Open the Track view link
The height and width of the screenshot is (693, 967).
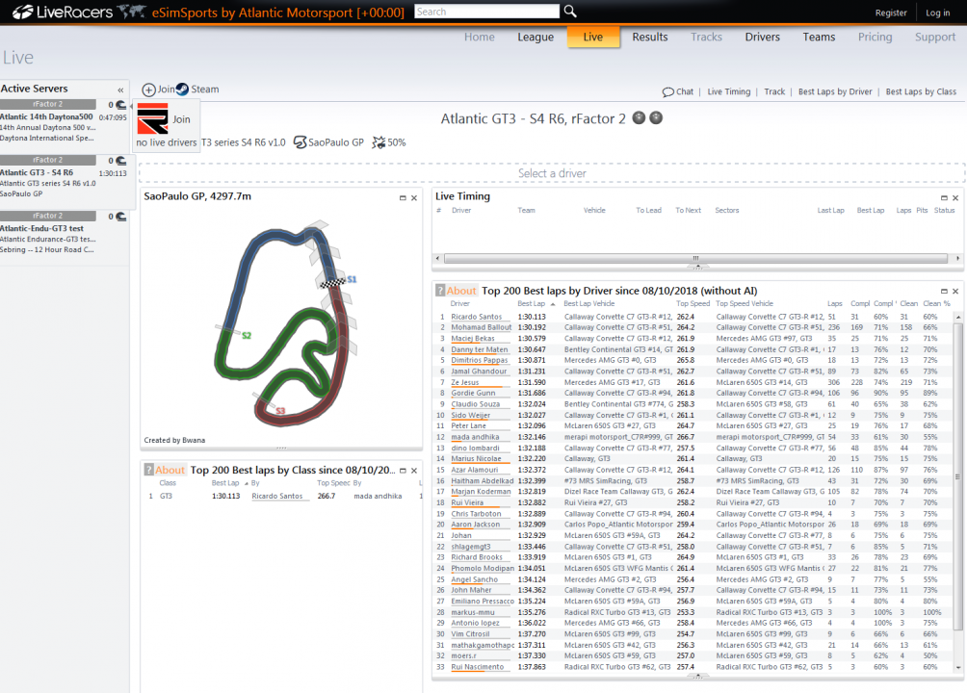tap(774, 91)
